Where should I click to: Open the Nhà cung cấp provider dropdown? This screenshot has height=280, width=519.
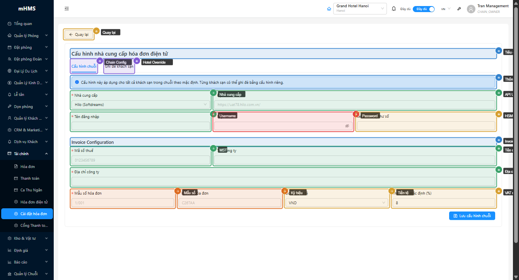tap(141, 104)
